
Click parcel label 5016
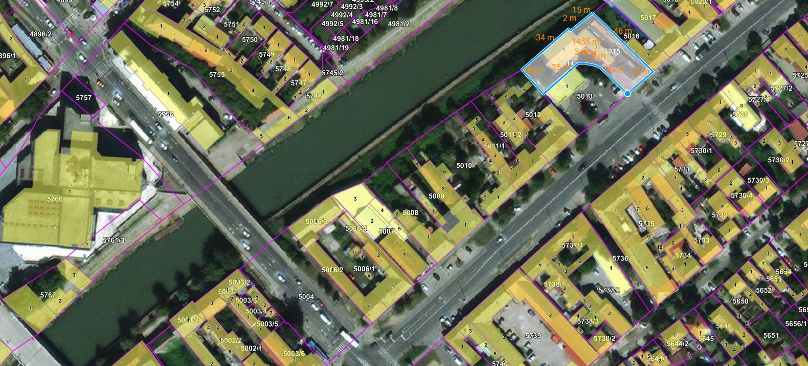(x=632, y=36)
